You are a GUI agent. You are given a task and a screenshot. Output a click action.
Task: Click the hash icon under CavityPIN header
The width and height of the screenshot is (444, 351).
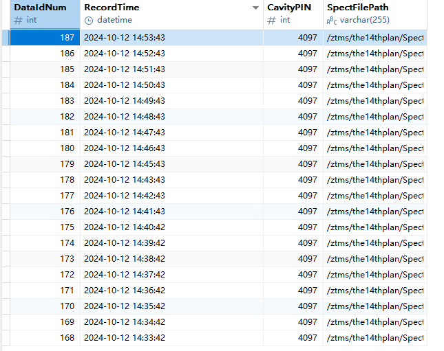(271, 21)
